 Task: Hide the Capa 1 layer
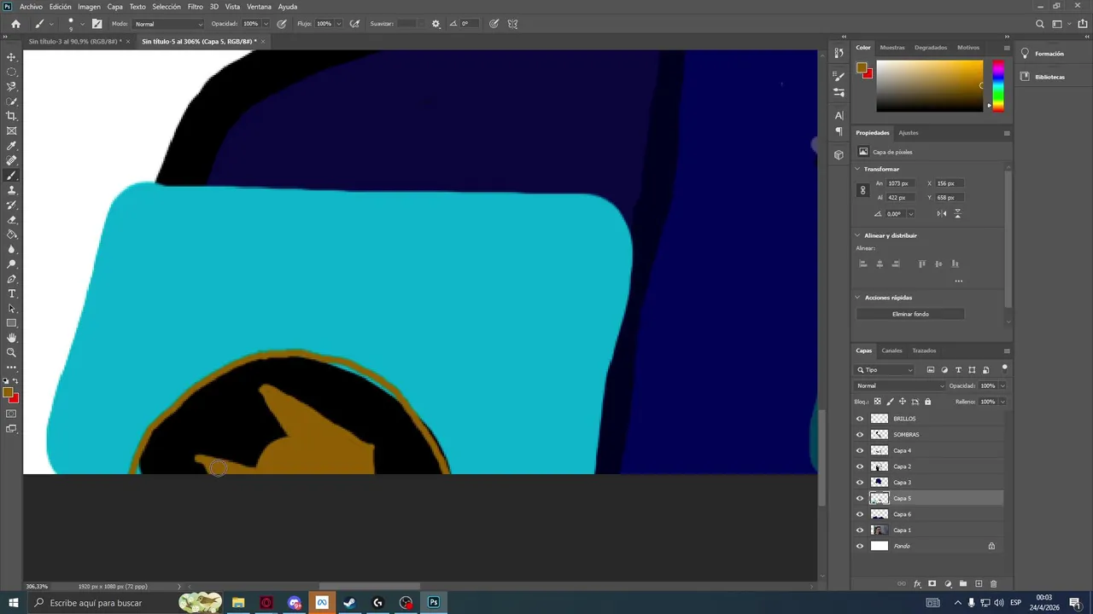coord(860,530)
